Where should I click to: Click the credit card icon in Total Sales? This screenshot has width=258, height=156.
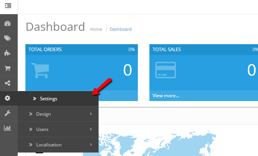(x=165, y=70)
